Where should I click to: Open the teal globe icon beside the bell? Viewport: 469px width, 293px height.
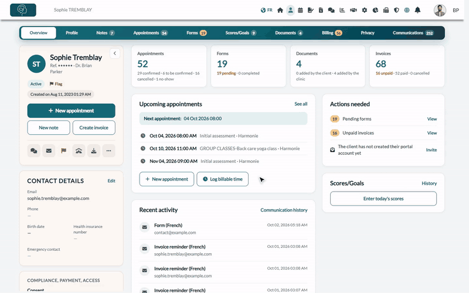pyautogui.click(x=407, y=10)
